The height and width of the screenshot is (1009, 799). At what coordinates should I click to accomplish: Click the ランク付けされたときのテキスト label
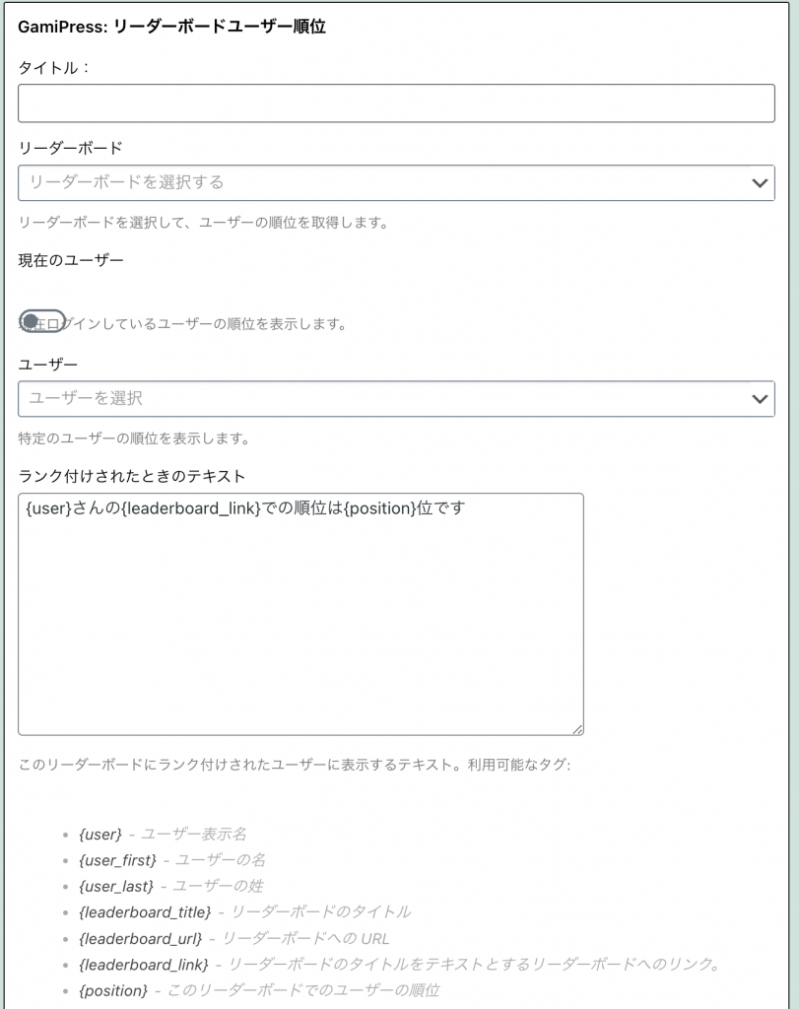point(132,476)
